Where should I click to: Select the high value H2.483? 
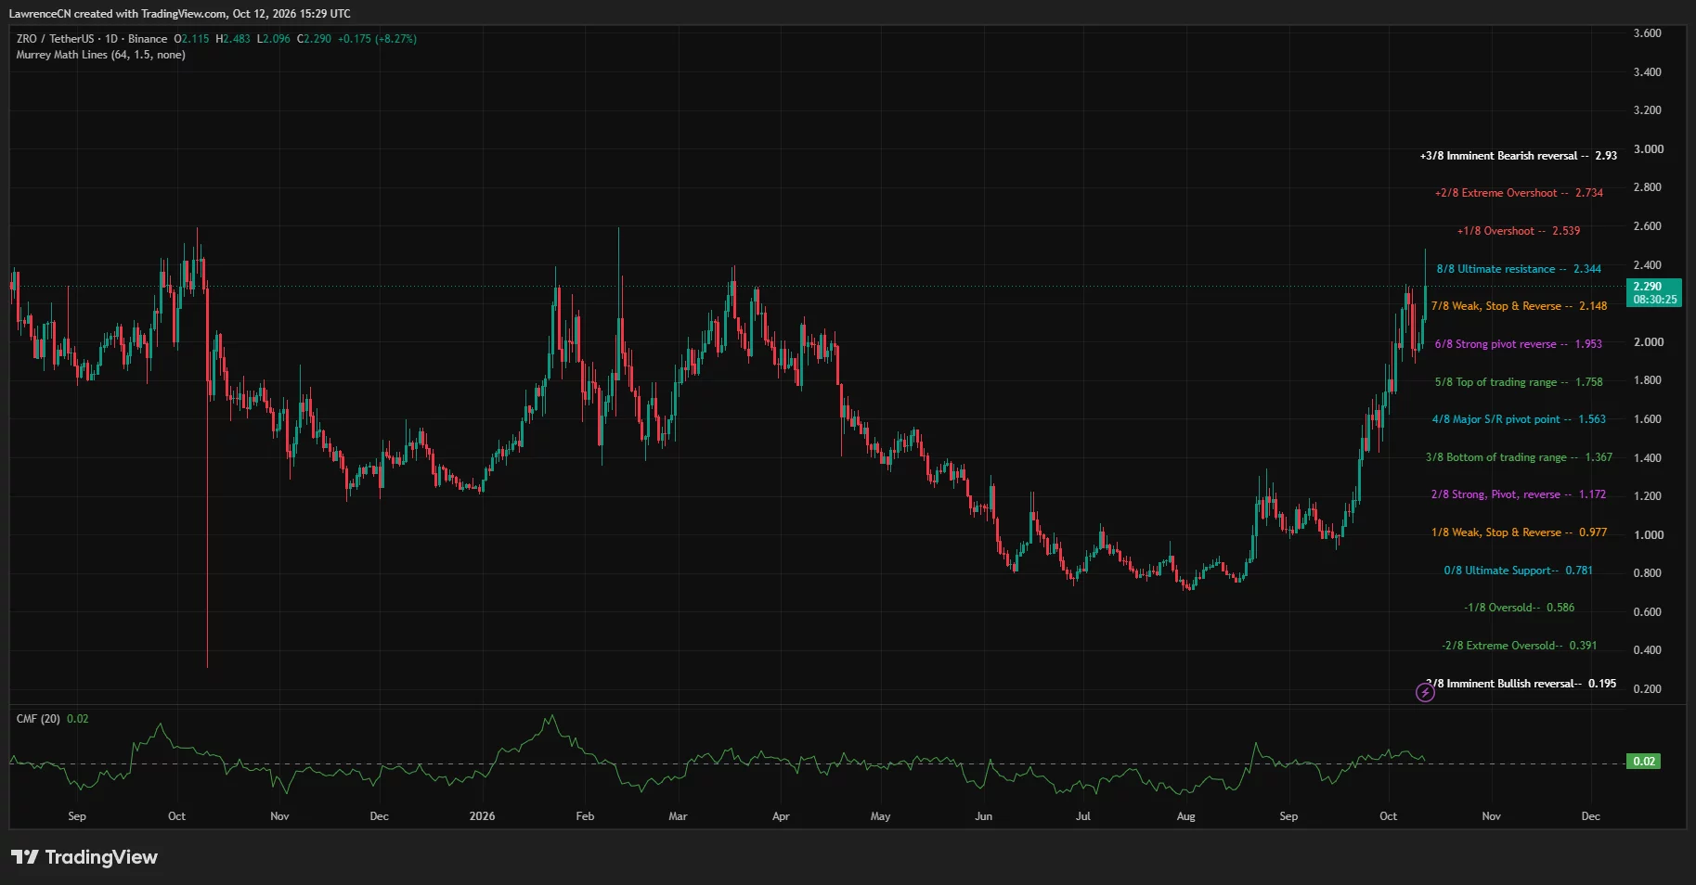click(x=233, y=39)
